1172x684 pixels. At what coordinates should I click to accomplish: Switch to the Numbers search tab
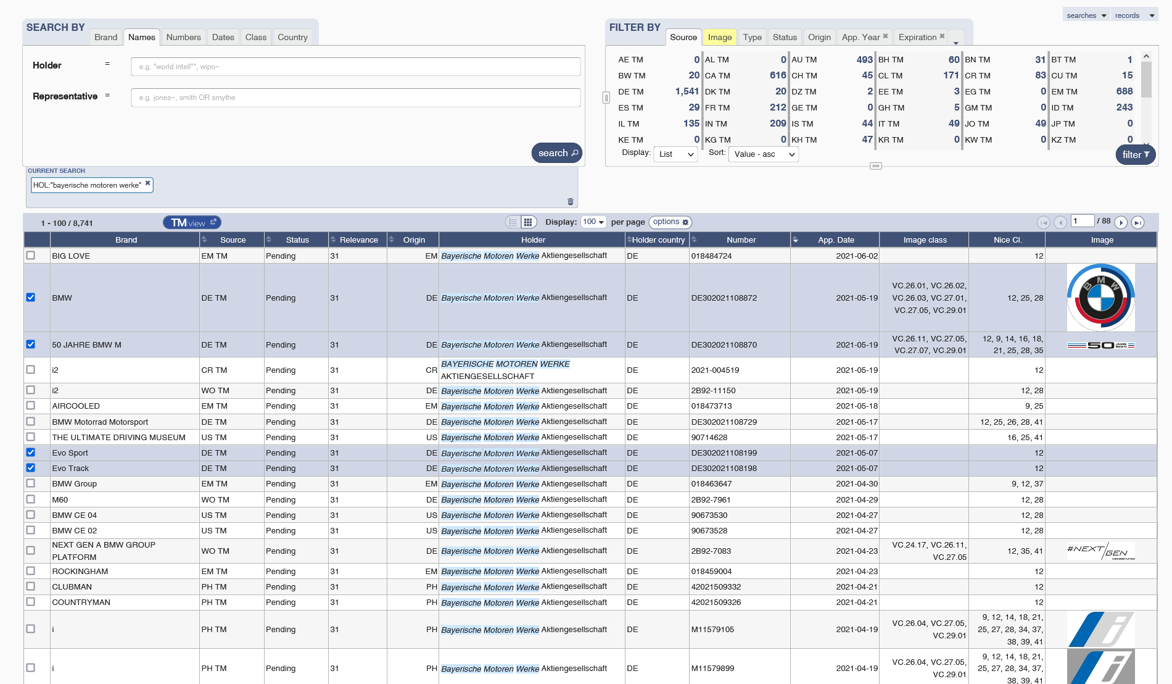[184, 37]
